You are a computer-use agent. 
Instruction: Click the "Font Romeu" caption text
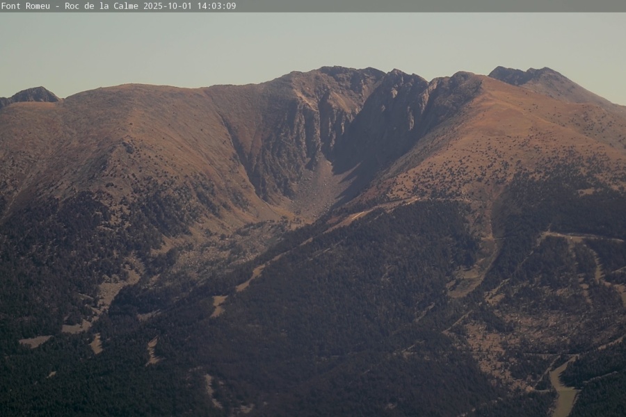click(26, 6)
